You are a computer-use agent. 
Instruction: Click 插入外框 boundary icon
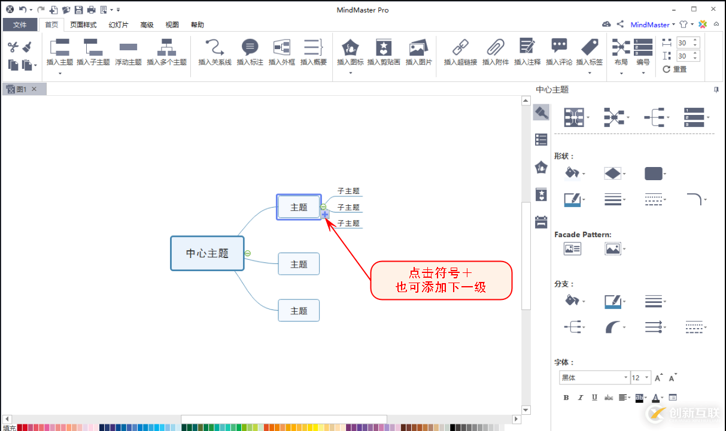[x=281, y=48]
